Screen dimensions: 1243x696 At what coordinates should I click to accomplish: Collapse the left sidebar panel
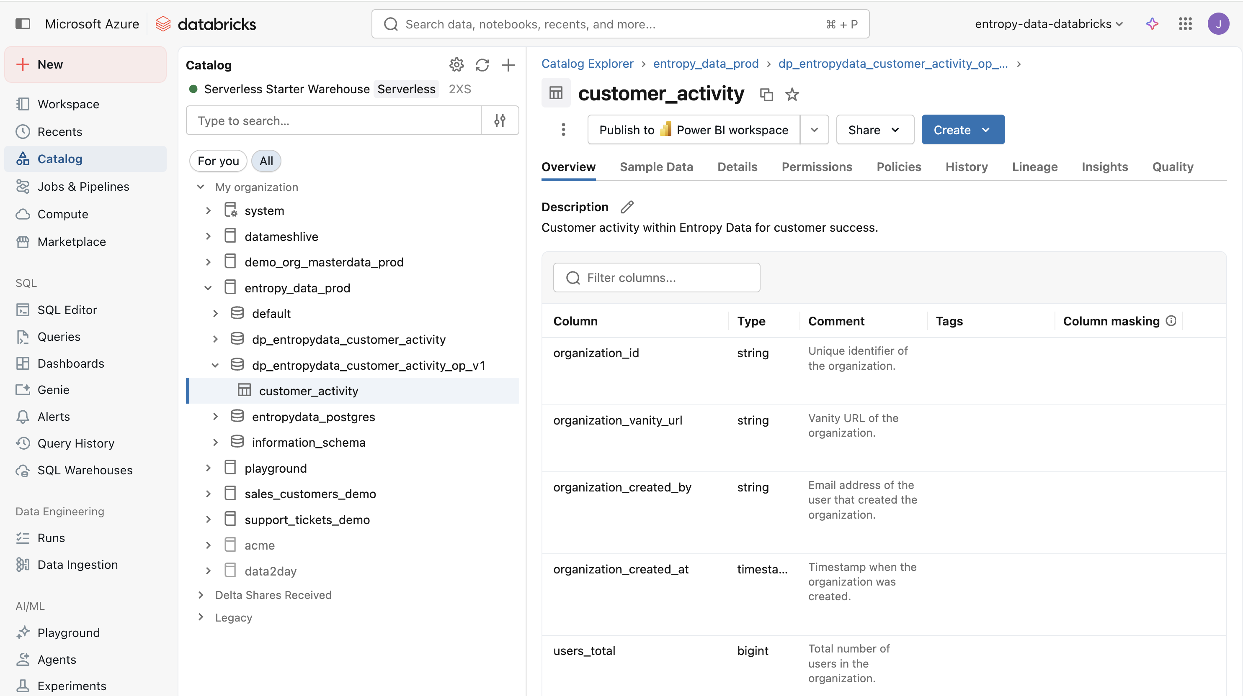click(23, 23)
